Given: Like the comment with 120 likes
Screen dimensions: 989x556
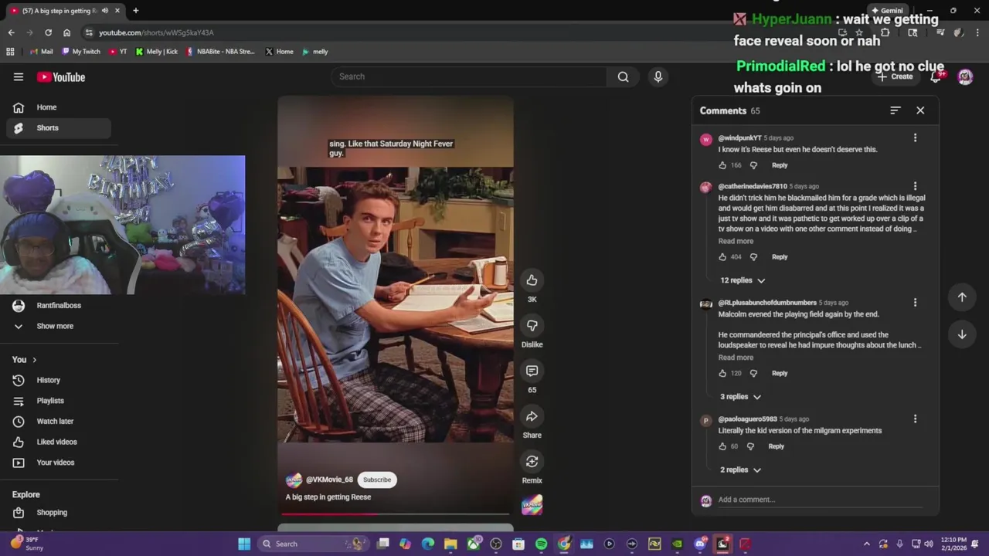Looking at the screenshot, I should (x=722, y=374).
